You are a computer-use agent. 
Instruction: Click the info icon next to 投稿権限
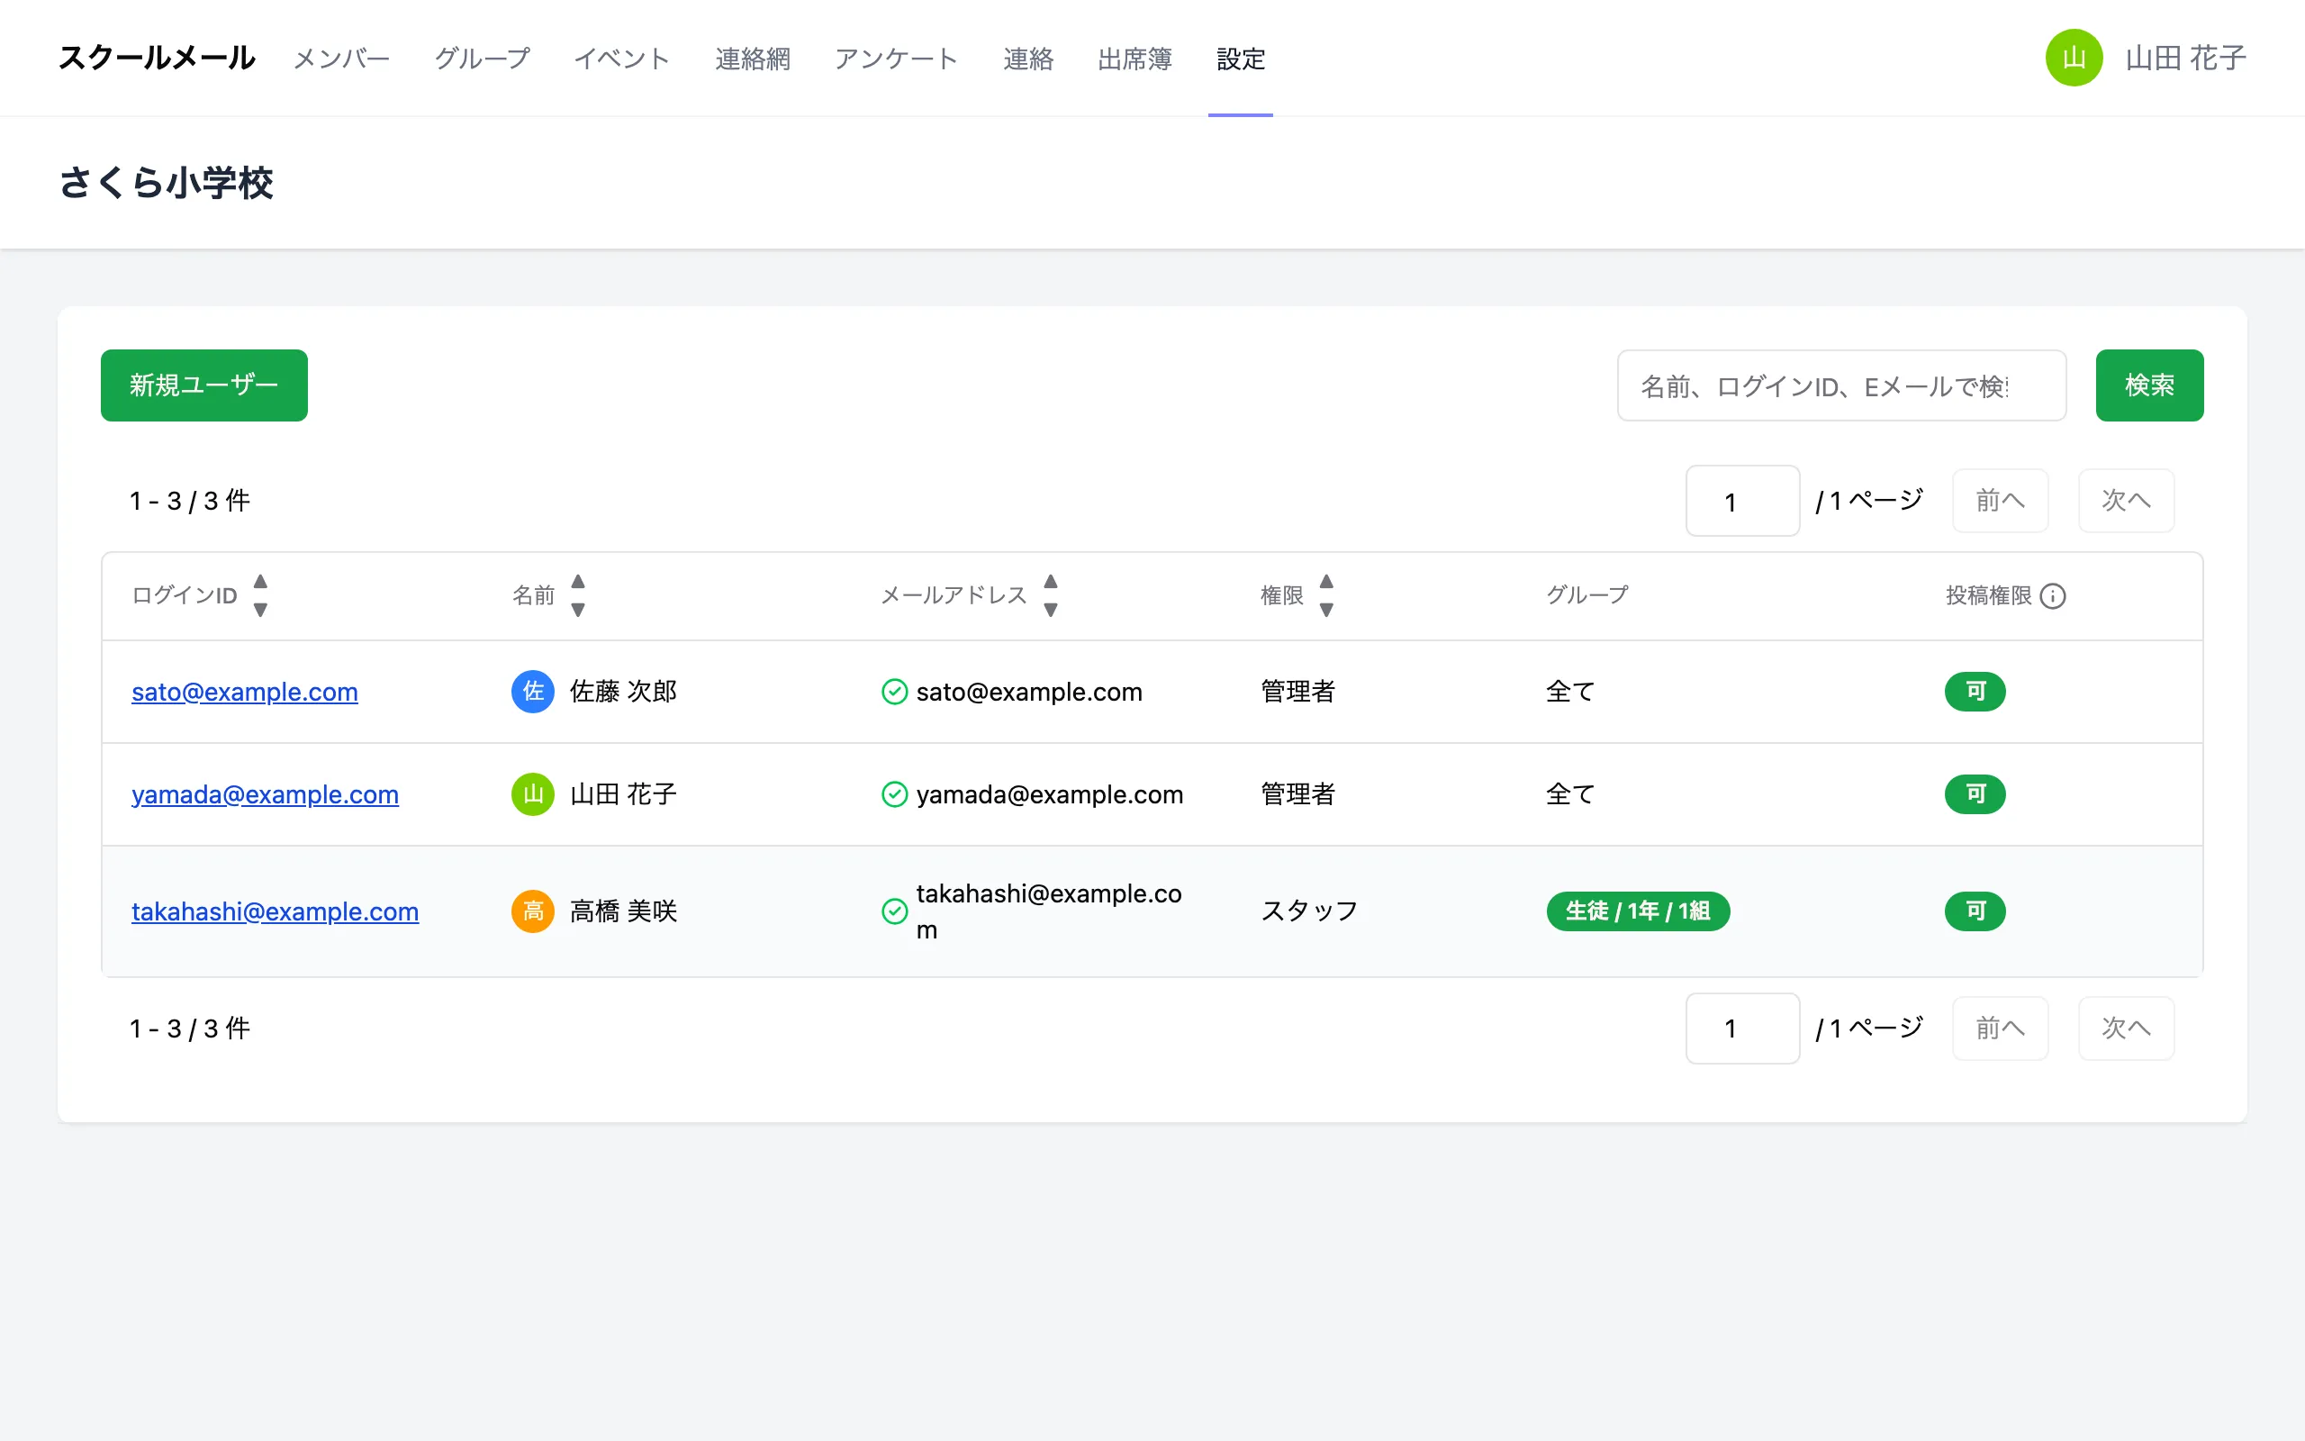(2054, 595)
